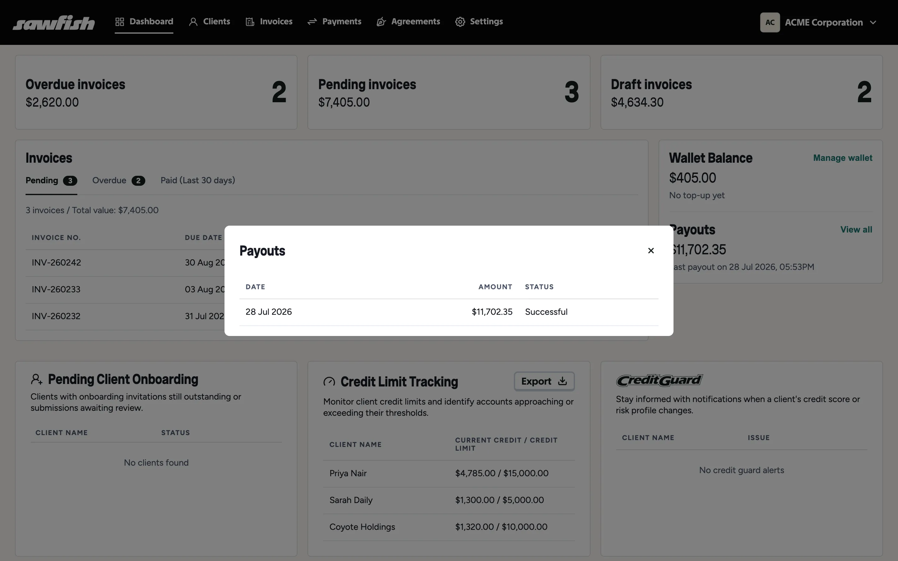898x561 pixels.
Task: Select Priya Nair credit row
Action: (449, 473)
